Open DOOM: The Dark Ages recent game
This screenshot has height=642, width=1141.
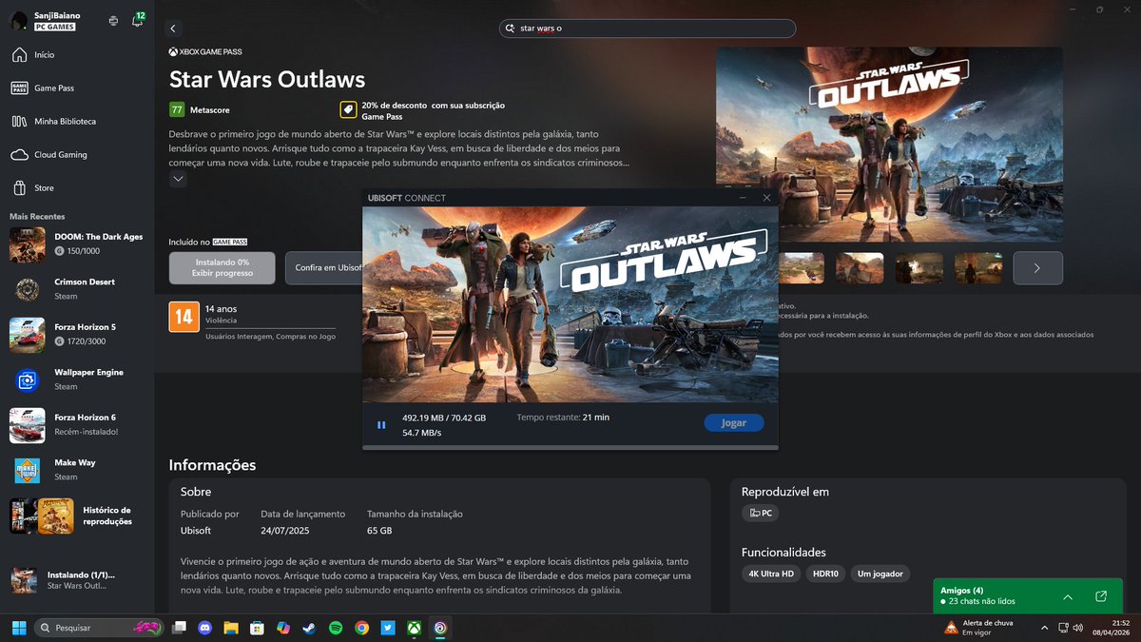(78, 243)
